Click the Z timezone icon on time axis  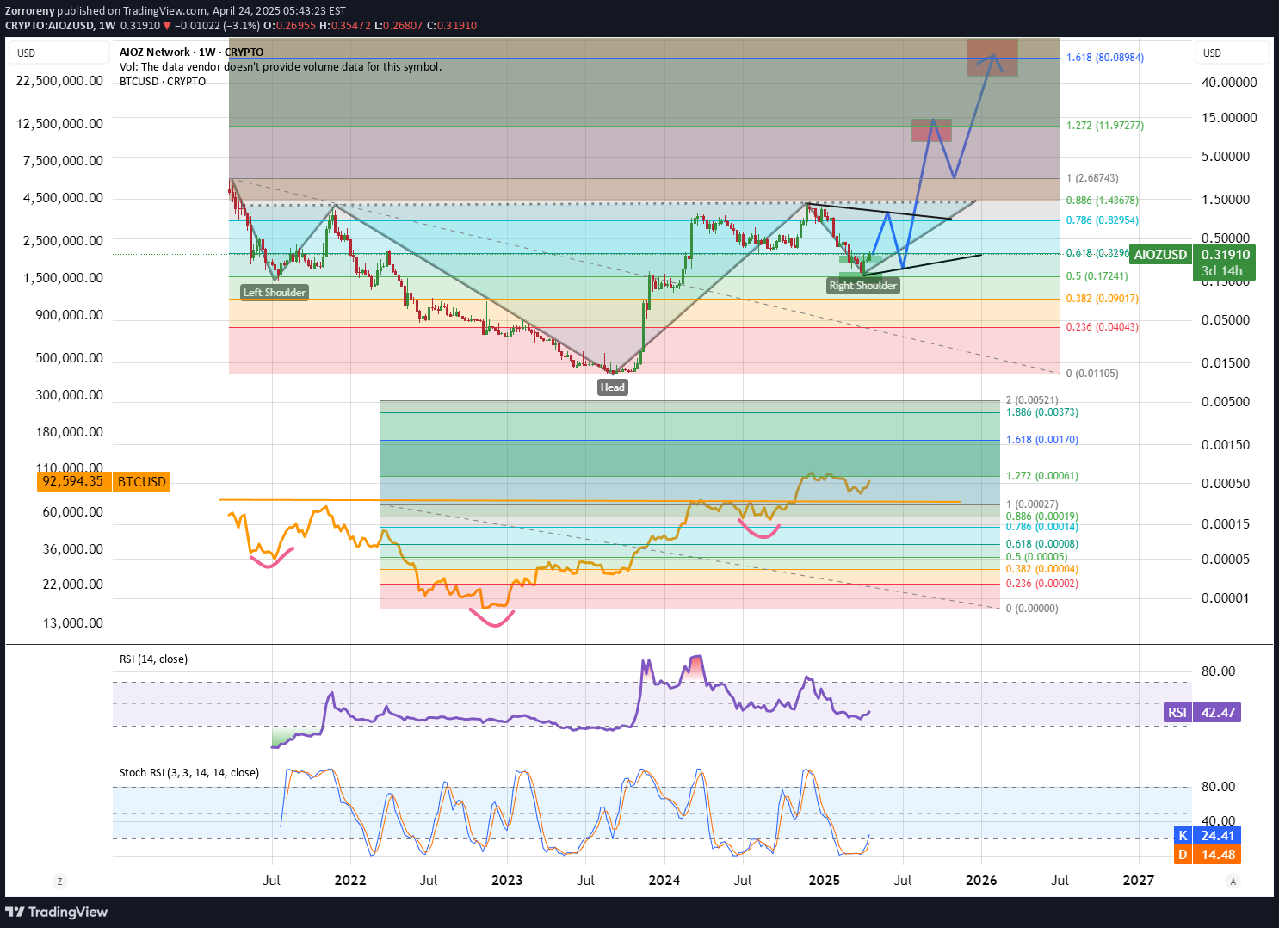(59, 881)
